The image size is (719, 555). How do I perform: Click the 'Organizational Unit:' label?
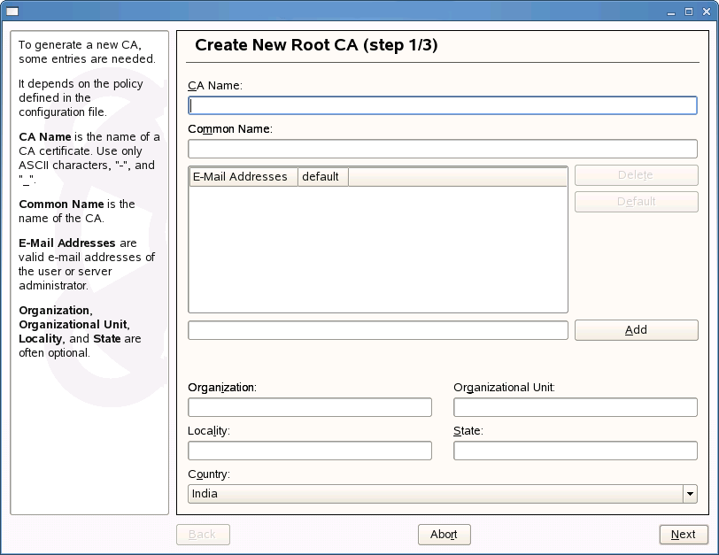click(505, 388)
